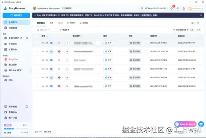206x138 pixels.
Task: Switch to the Favorites tab
Action: point(51,23)
